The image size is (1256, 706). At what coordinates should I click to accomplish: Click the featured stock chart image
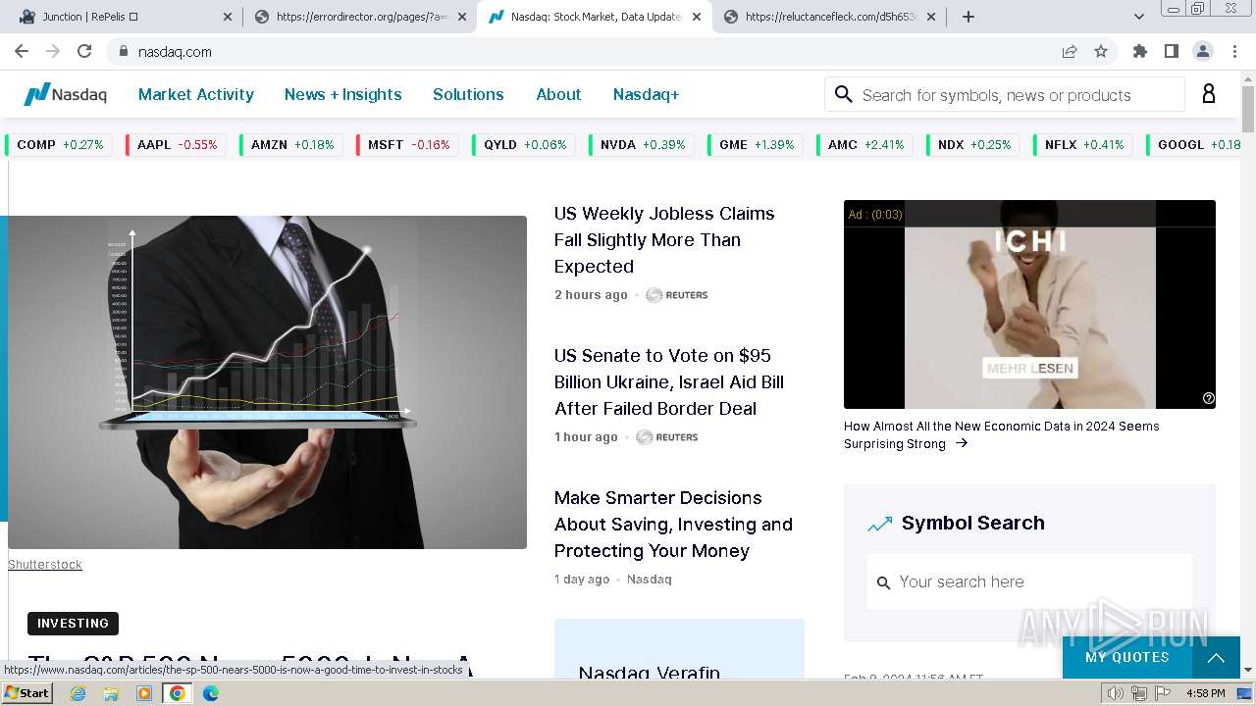pos(267,382)
